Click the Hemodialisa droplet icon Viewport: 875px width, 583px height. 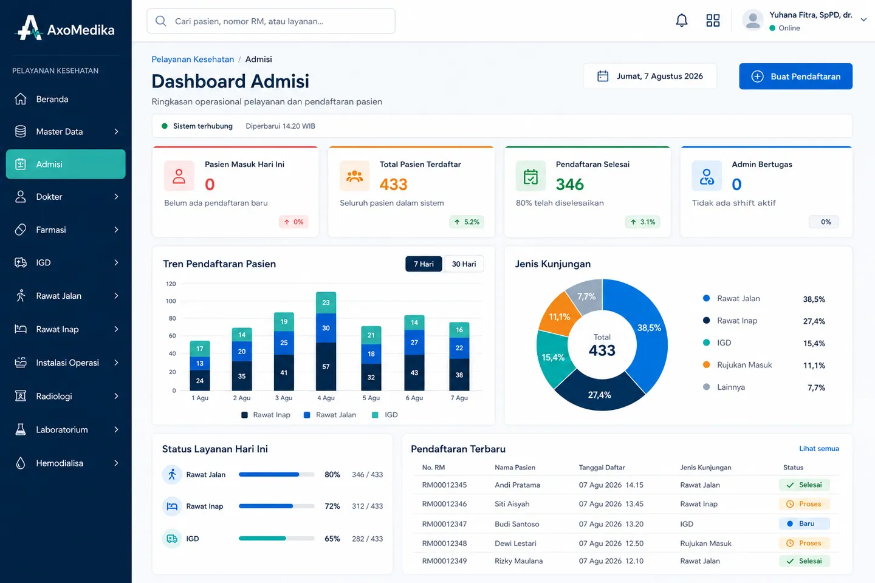(x=21, y=463)
